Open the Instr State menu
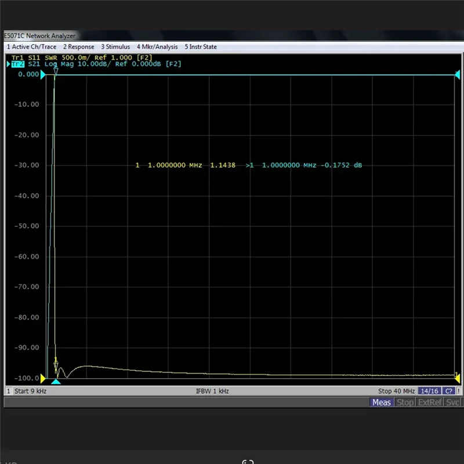Screen dimensions: 464x464 click(x=201, y=46)
